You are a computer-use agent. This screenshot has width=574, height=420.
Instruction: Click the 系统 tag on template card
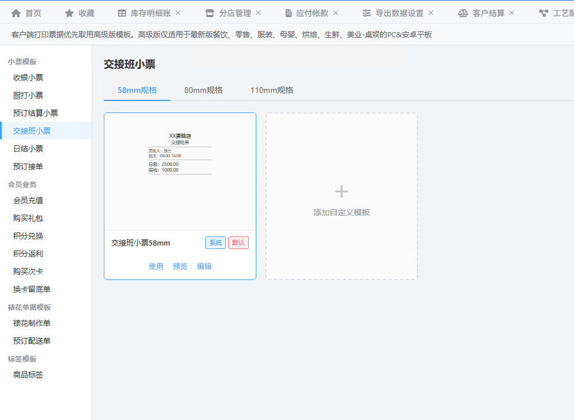click(x=216, y=243)
